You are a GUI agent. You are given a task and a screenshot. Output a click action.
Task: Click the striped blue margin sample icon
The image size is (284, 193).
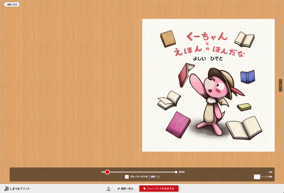(x=149, y=177)
